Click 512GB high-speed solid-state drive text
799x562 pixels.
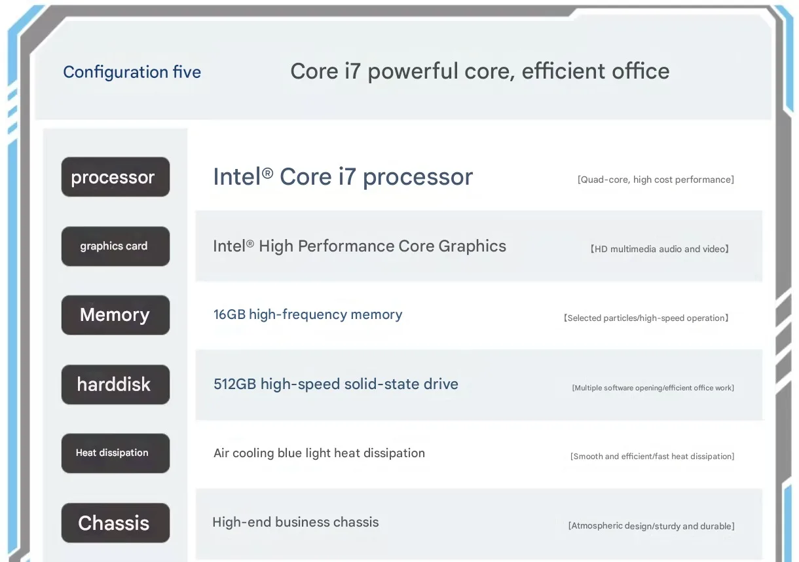point(336,384)
